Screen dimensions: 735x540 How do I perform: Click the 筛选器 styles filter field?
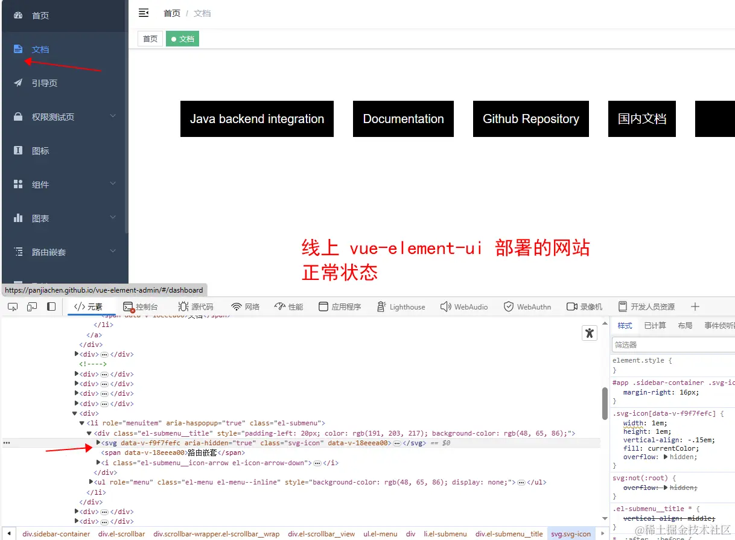[x=673, y=345]
